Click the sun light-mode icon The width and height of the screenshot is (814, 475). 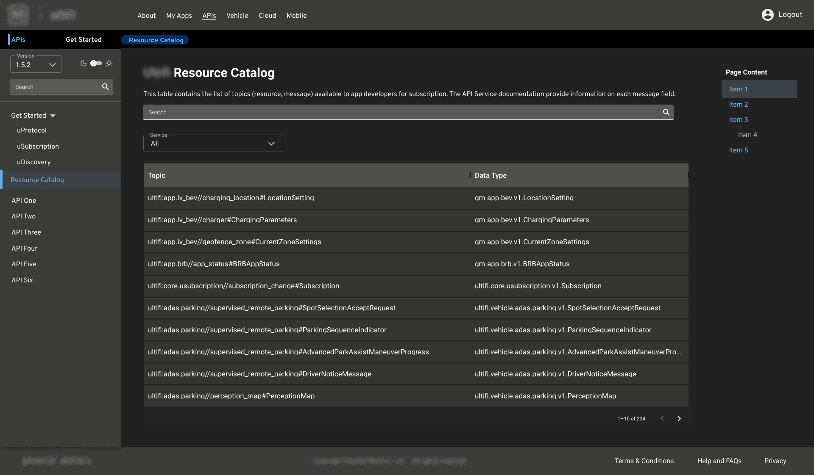coord(109,64)
